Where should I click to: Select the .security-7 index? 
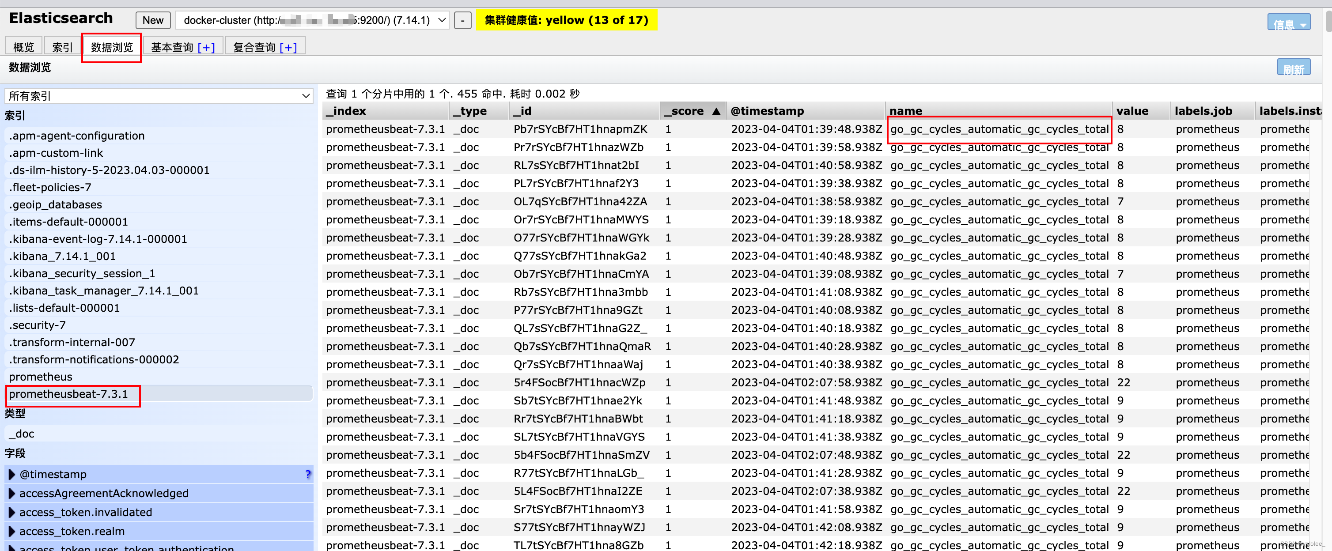159,325
